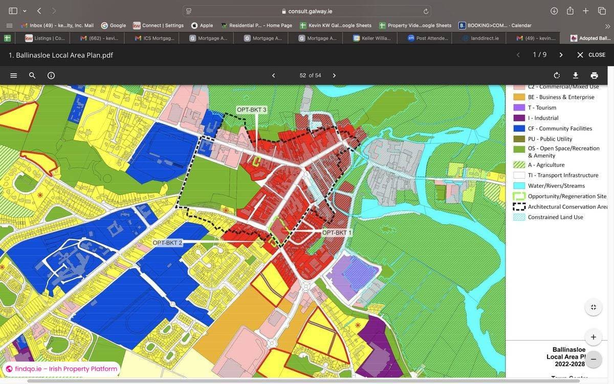Expand the hidden bookmarks overflow chevron
The width and height of the screenshot is (614, 384).
click(607, 26)
